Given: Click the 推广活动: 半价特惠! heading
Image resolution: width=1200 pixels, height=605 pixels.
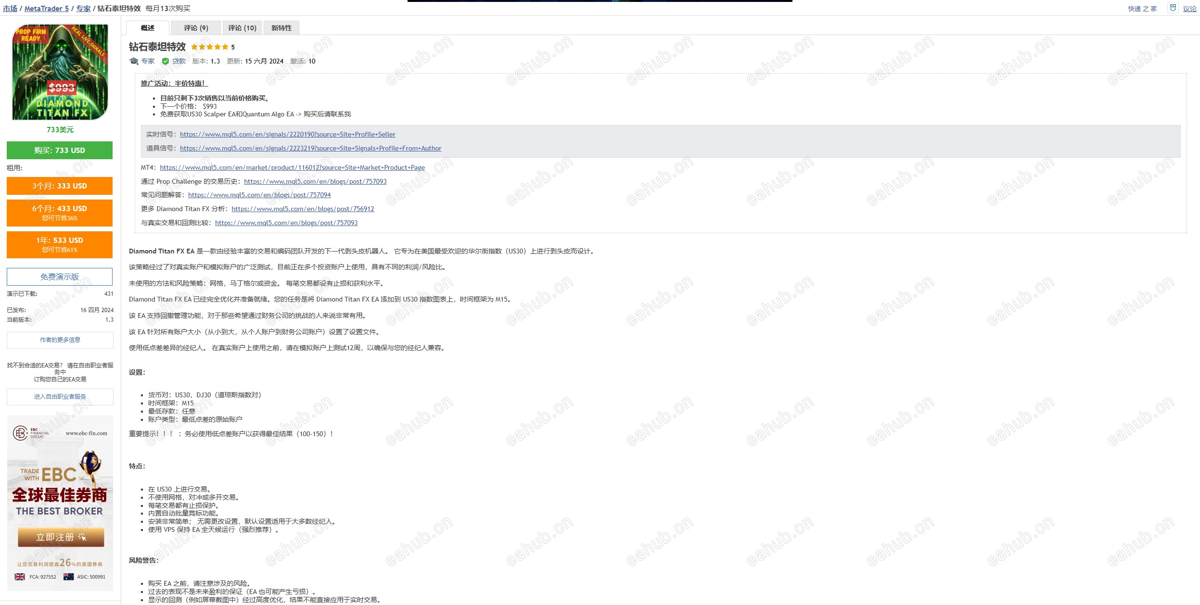Looking at the screenshot, I should [174, 83].
